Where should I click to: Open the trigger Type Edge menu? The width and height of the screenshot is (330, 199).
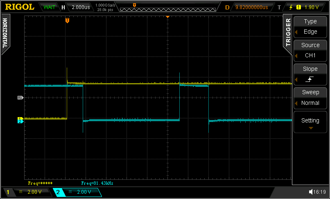click(310, 27)
